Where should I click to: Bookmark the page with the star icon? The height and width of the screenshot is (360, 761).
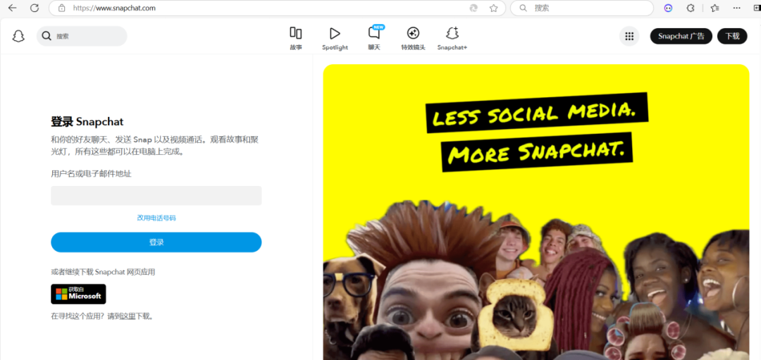click(x=493, y=8)
